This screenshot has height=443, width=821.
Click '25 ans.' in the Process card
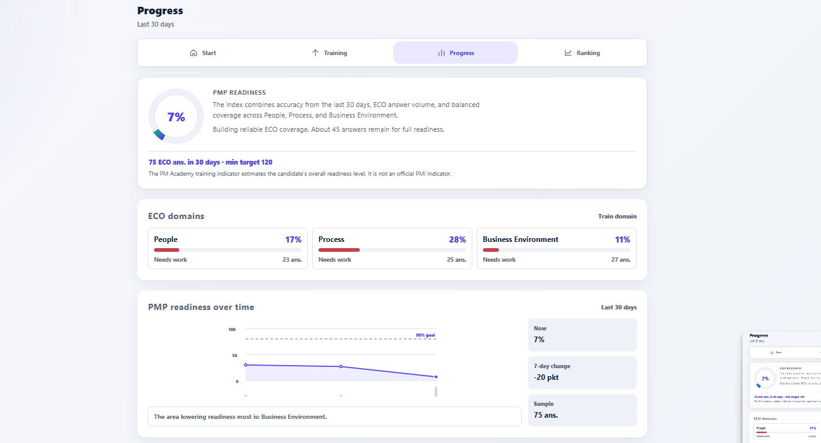click(x=456, y=260)
